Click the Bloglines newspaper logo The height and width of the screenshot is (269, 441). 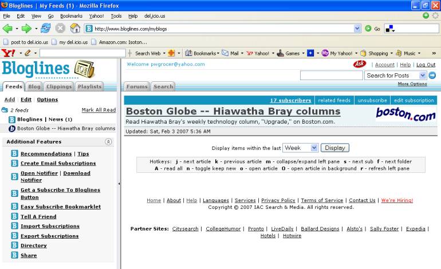[84, 69]
